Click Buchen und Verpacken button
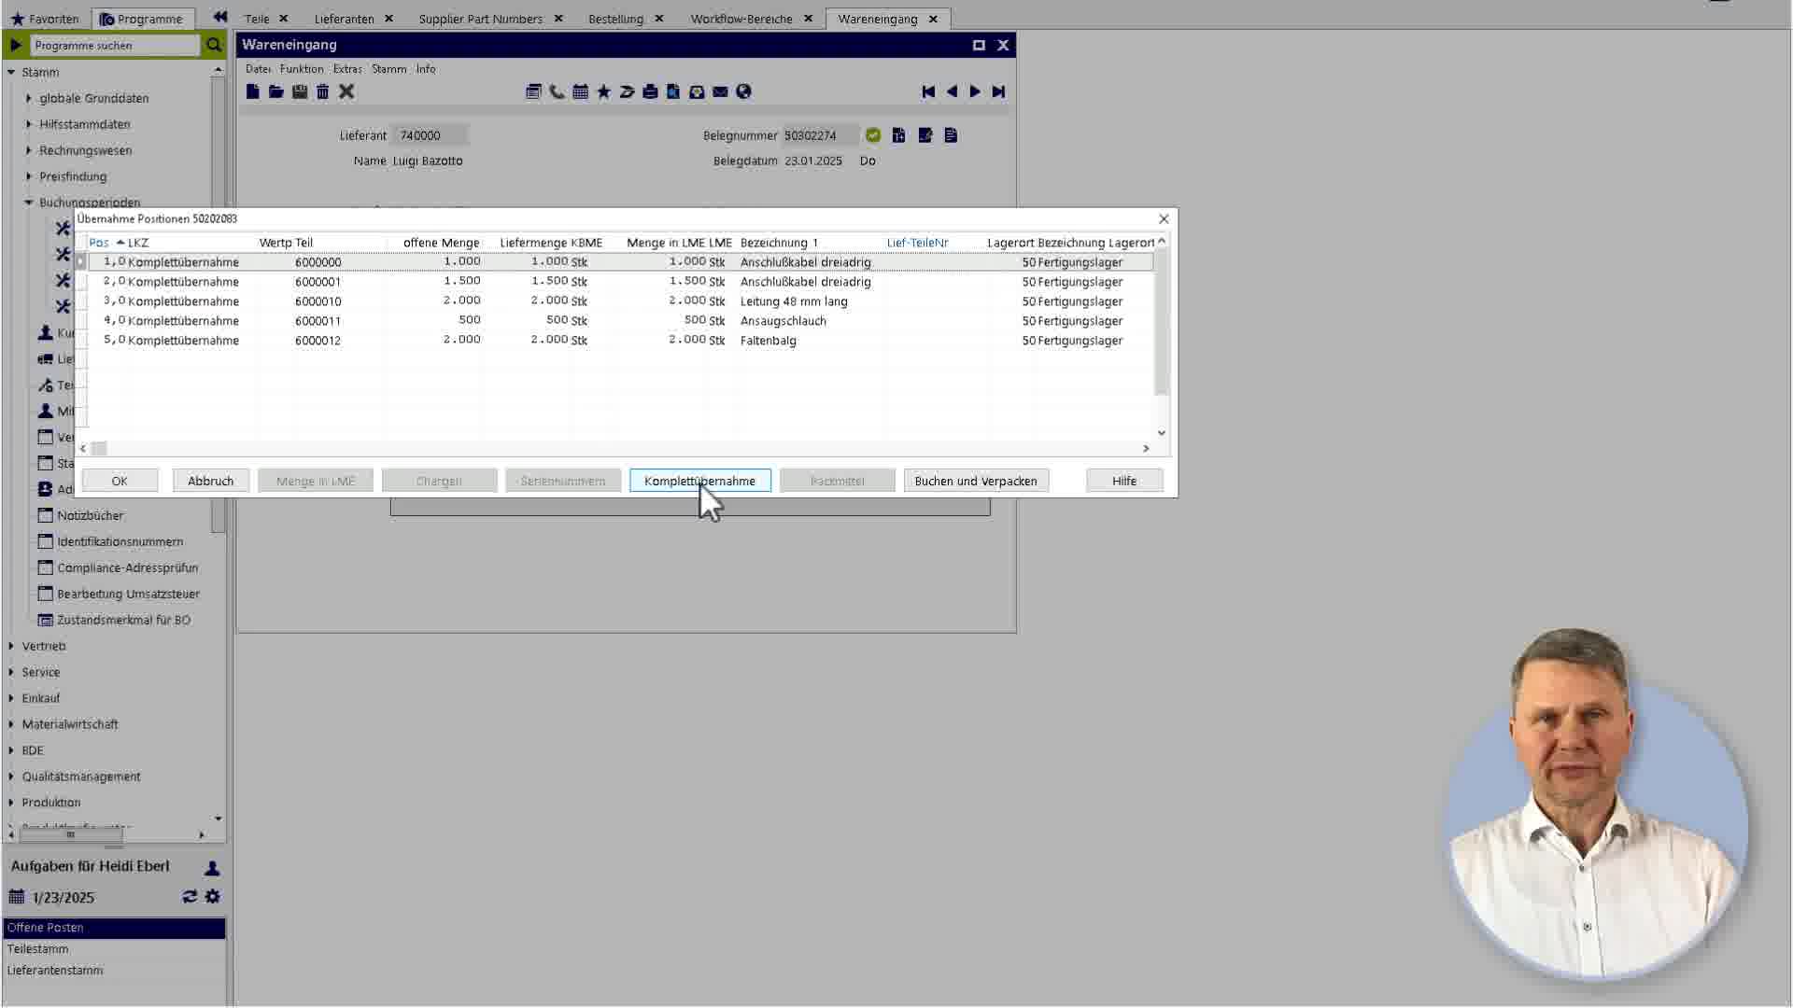The width and height of the screenshot is (1793, 1008). click(976, 481)
